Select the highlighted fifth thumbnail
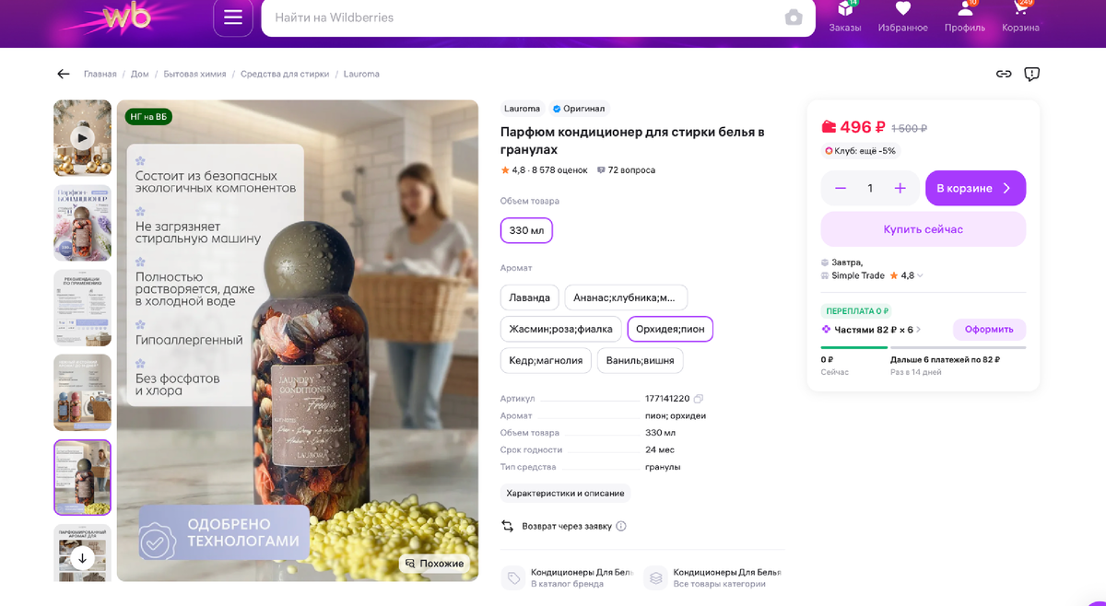 (x=82, y=477)
